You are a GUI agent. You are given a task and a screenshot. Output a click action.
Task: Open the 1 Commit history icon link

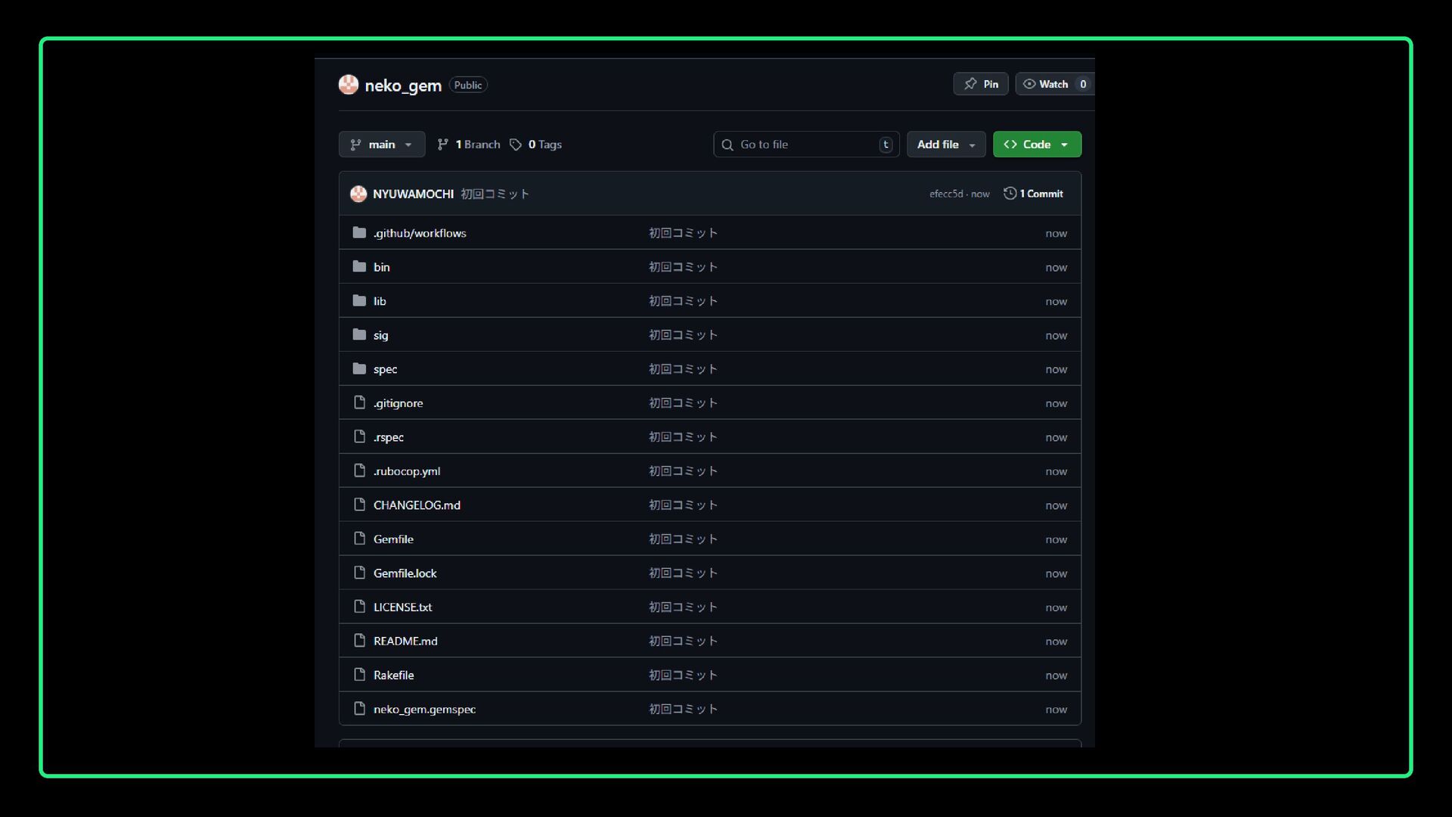pyautogui.click(x=1010, y=194)
